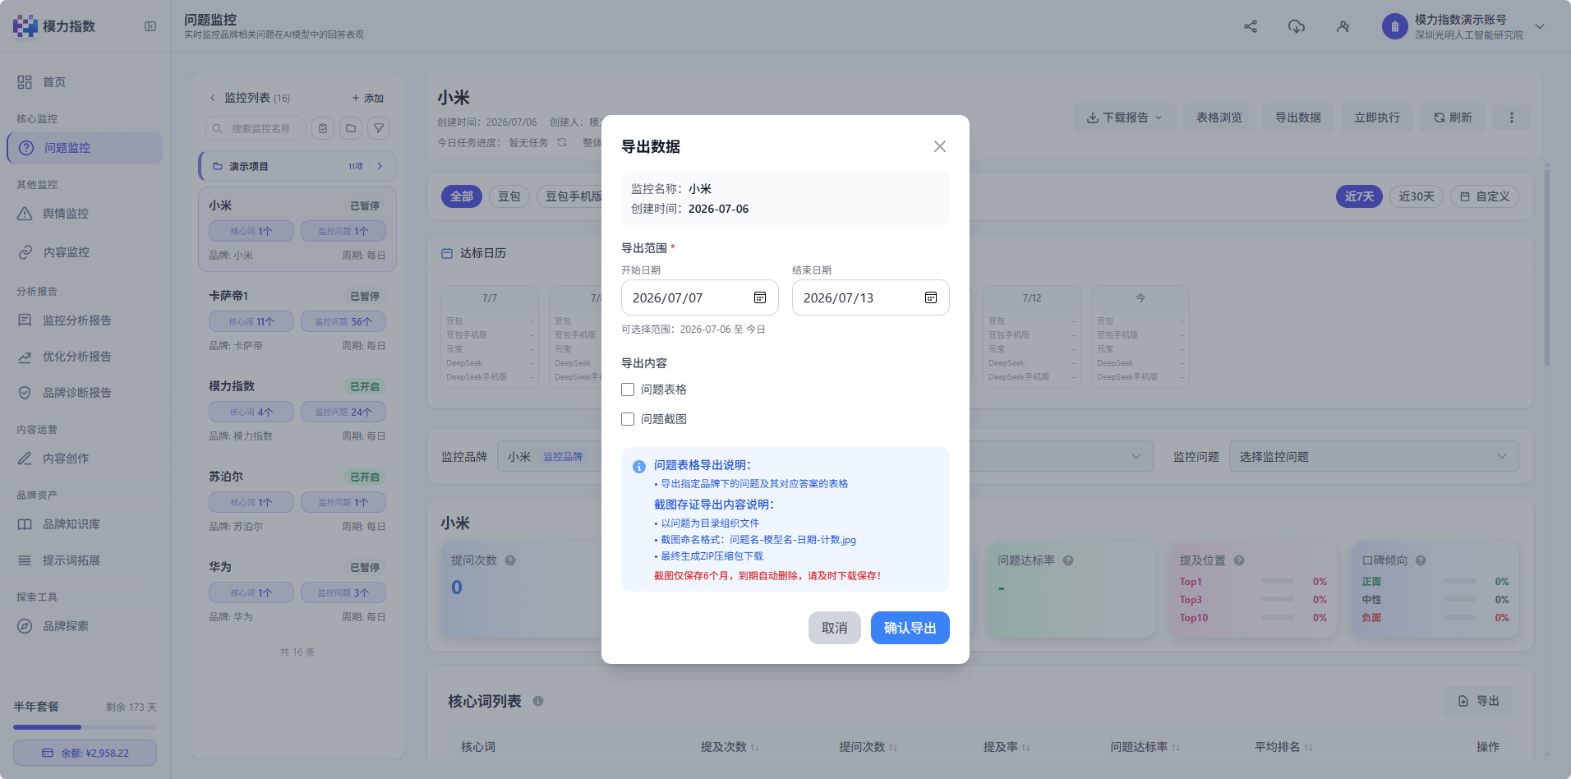Select the 全部 model tab
1571x779 pixels.
click(462, 196)
